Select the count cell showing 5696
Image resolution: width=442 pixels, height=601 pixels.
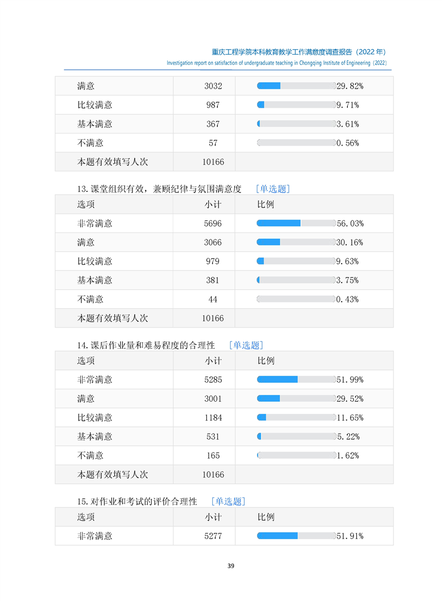click(213, 223)
